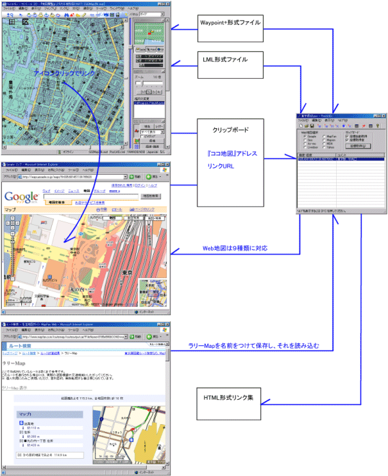Click the save disk icon in tool window
The image size is (388, 476).
(x=312, y=126)
